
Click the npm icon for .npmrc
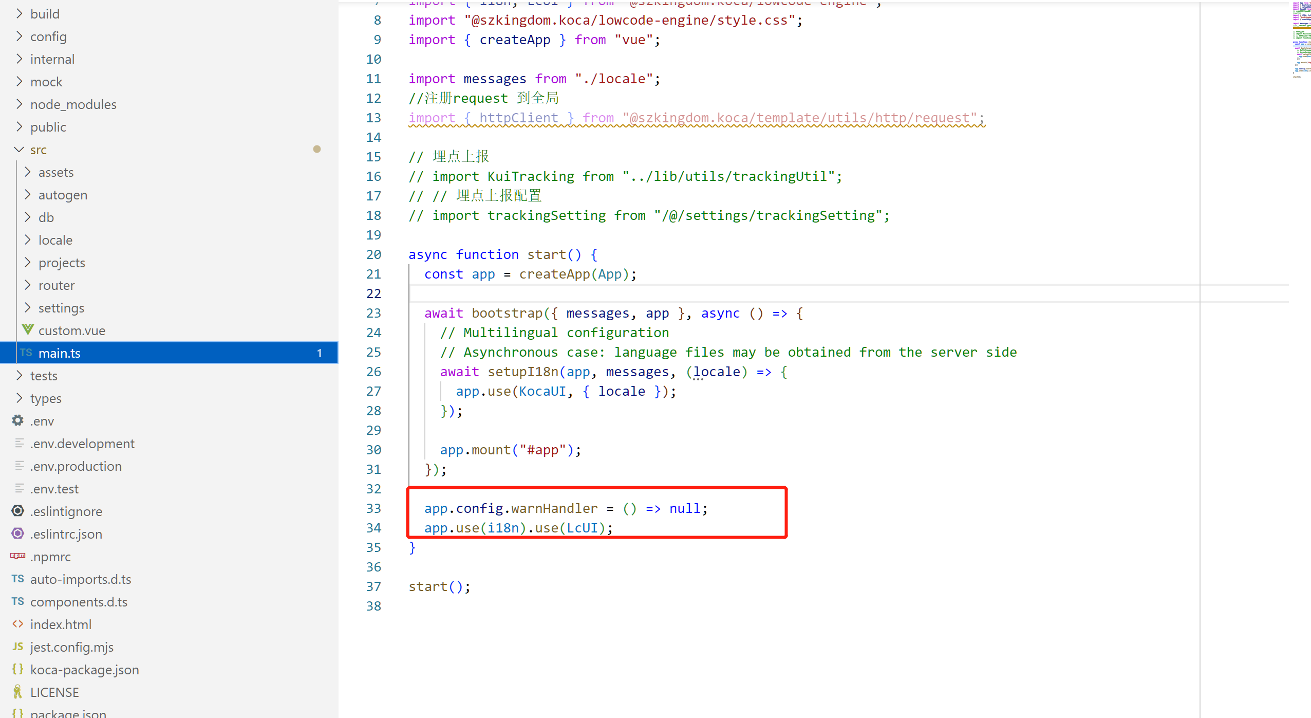(18, 556)
